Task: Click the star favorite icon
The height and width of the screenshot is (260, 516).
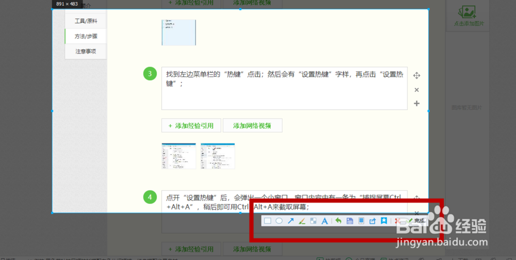Action: pos(384,221)
